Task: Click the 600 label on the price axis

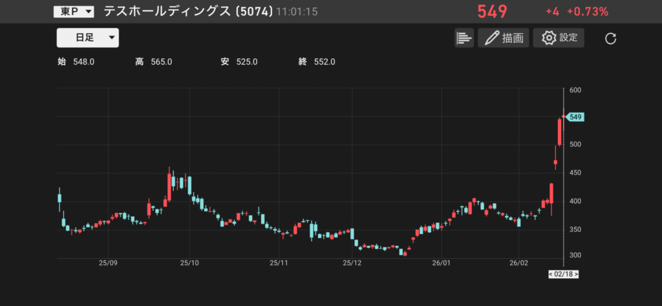Action: tap(576, 91)
